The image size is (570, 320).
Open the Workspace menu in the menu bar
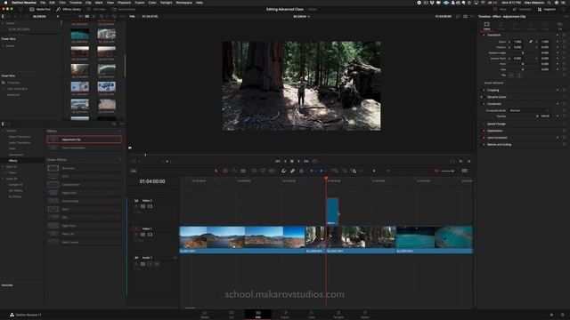[184, 3]
